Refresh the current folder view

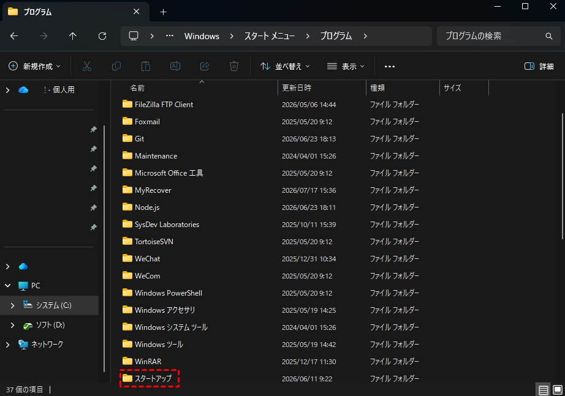click(x=102, y=36)
